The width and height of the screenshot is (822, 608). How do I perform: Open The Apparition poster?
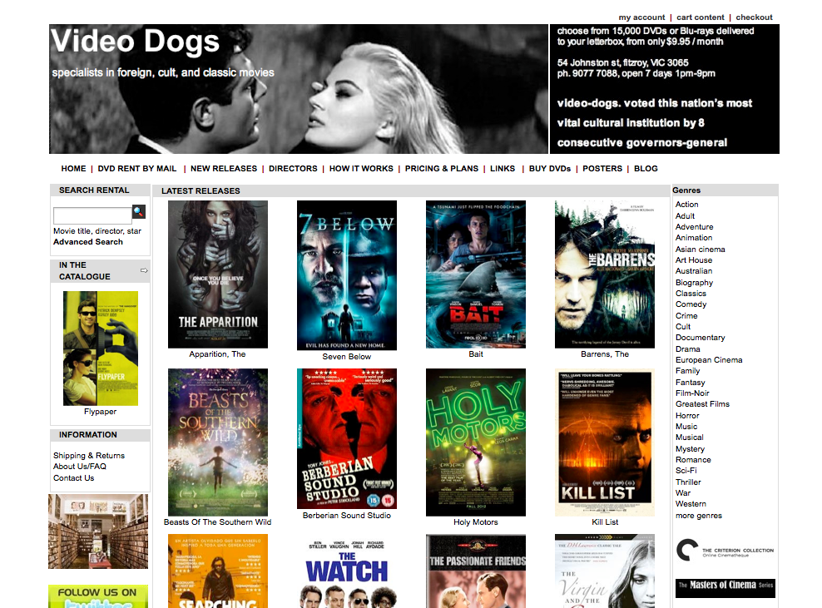217,274
